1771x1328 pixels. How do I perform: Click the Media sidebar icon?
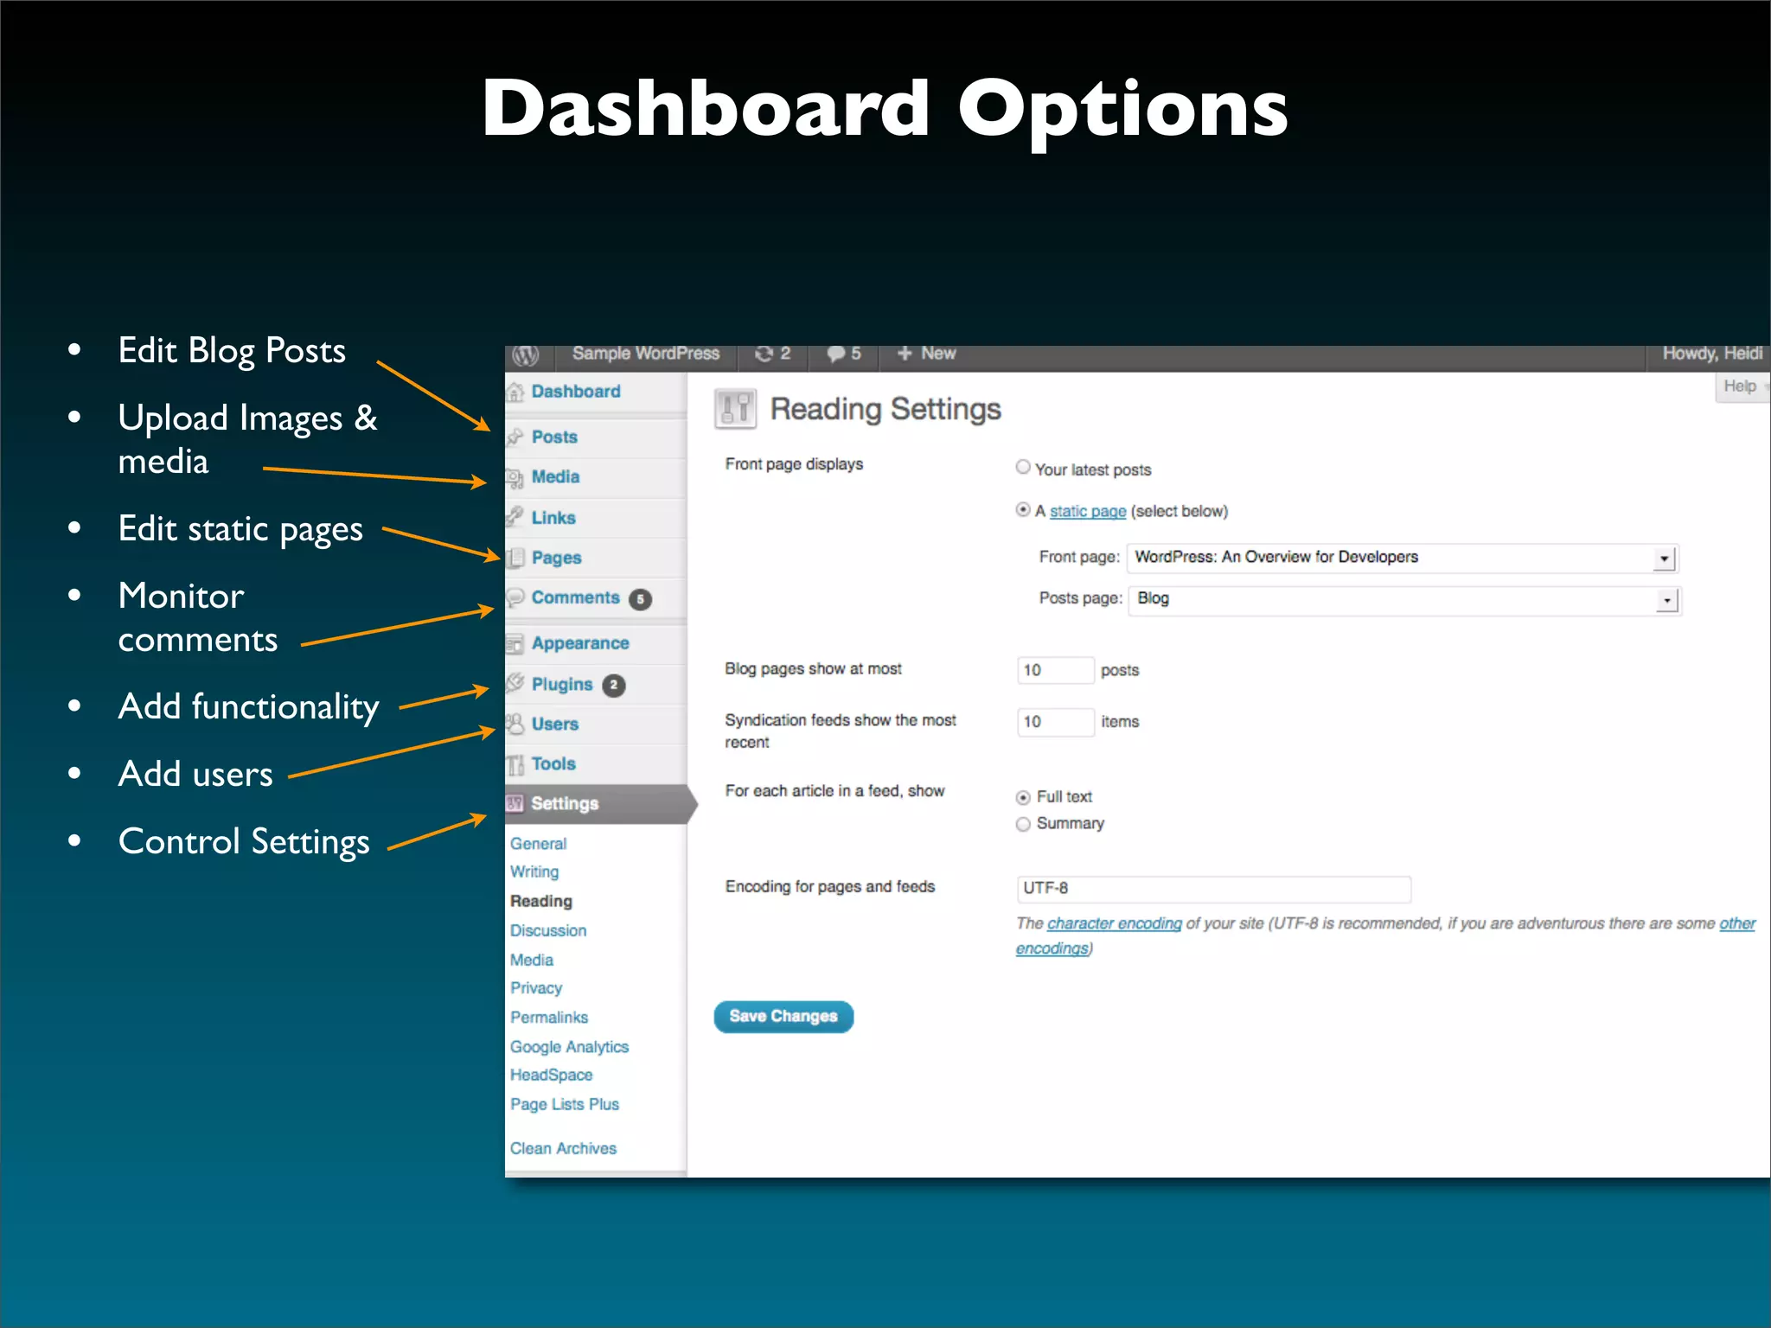point(515,477)
